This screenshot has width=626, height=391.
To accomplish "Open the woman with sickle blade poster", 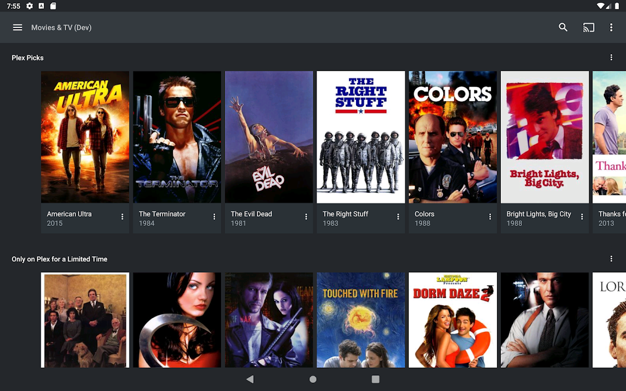I will [177, 320].
